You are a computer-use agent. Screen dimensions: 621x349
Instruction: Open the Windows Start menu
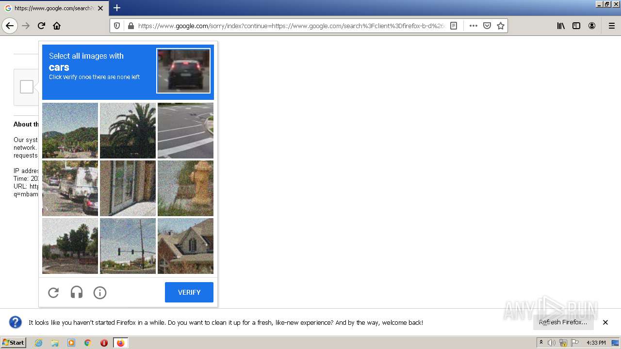14,343
